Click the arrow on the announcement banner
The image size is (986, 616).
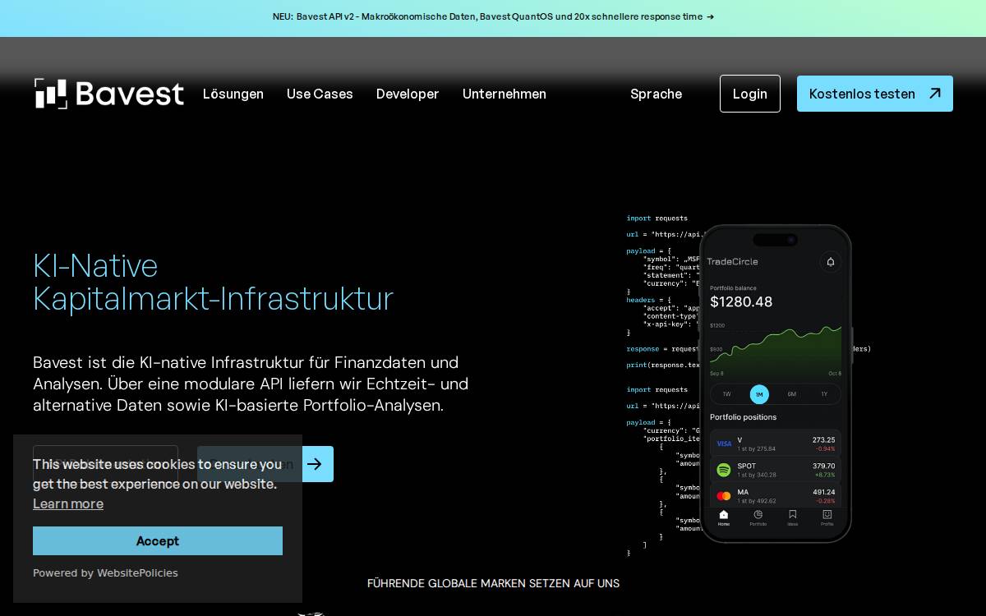click(710, 16)
